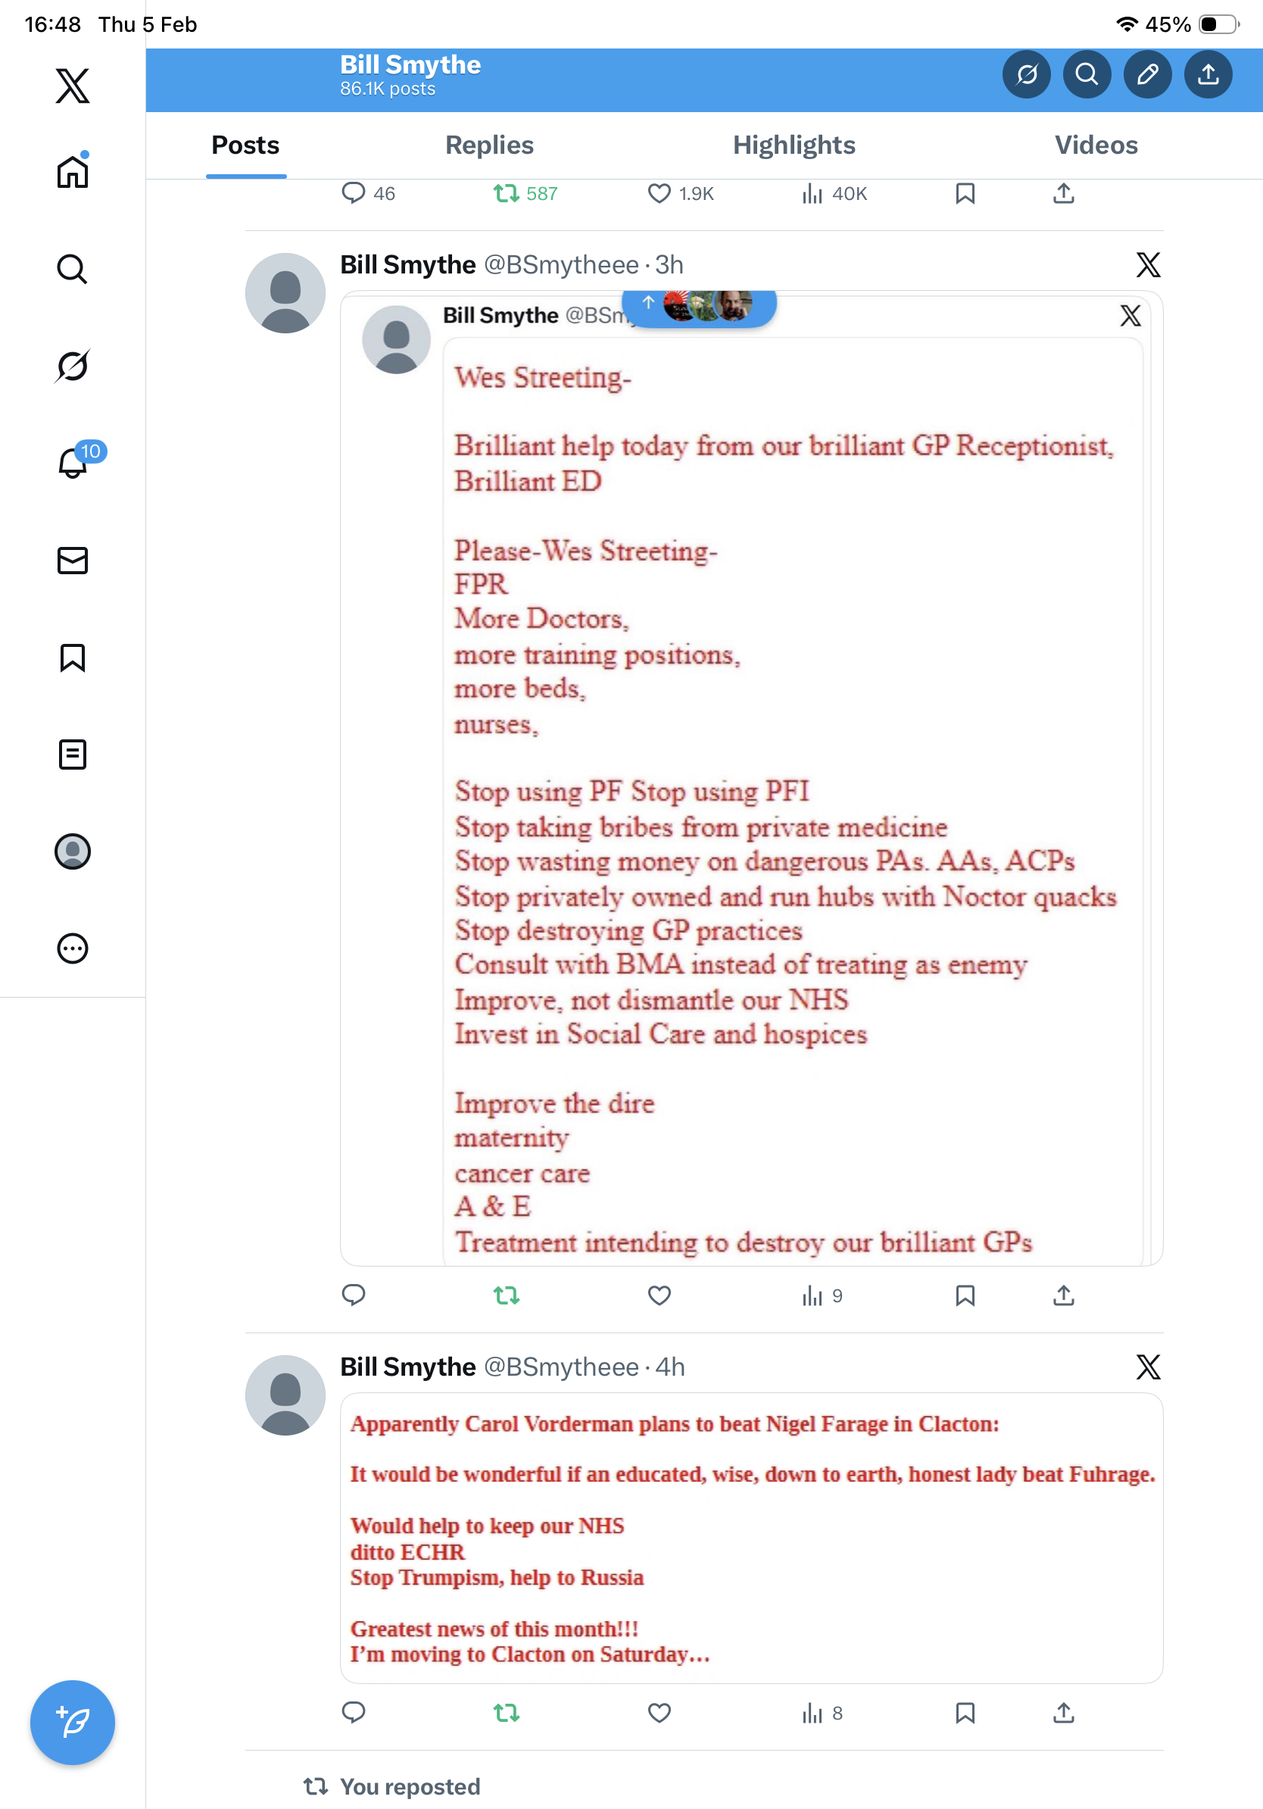The height and width of the screenshot is (1809, 1263).
Task: Open the Profile icon in sidebar
Action: tap(73, 851)
